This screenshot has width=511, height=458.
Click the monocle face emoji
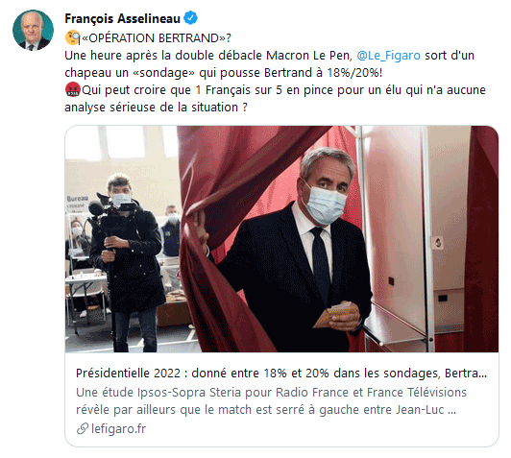coord(72,37)
